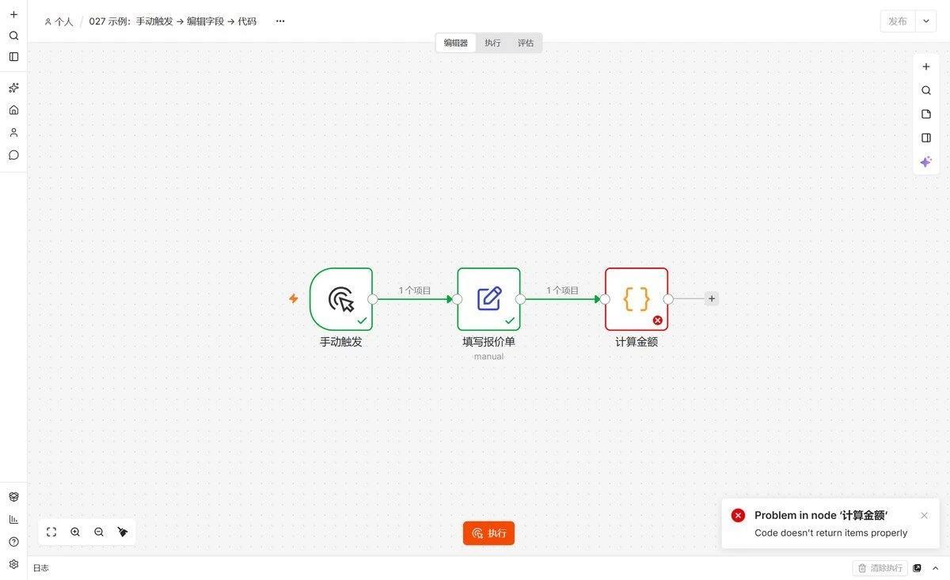Click the 填写报价单 node label
Viewport: 950px width, 580px height.
pyautogui.click(x=488, y=342)
